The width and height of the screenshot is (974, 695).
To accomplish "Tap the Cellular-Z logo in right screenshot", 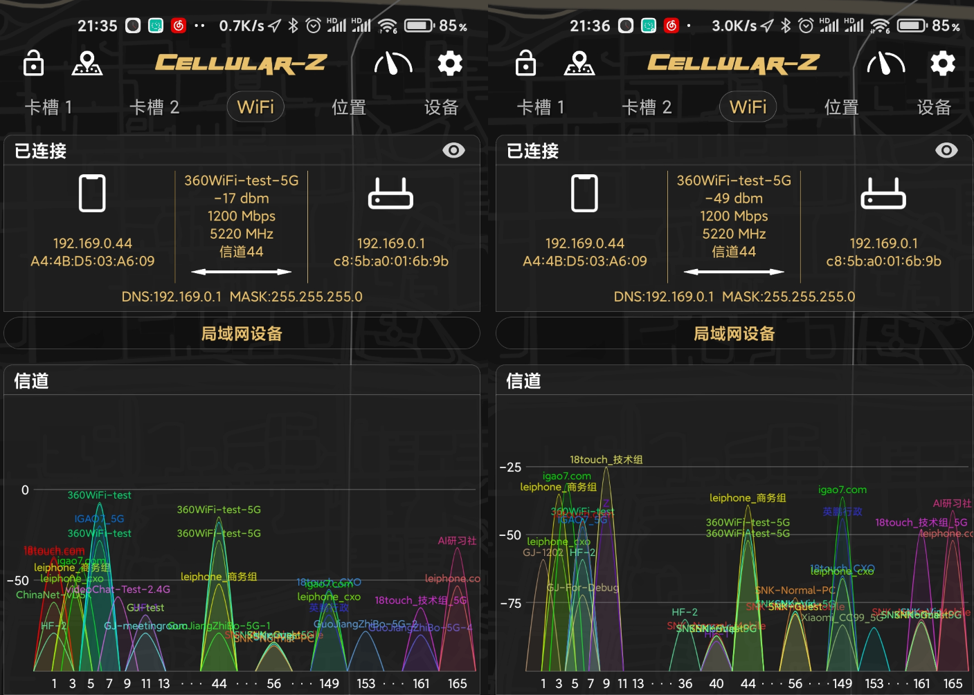I will pos(734,64).
